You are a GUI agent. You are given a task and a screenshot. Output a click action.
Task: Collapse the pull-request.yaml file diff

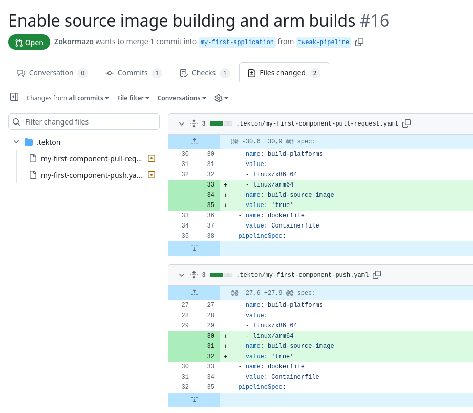pos(181,123)
